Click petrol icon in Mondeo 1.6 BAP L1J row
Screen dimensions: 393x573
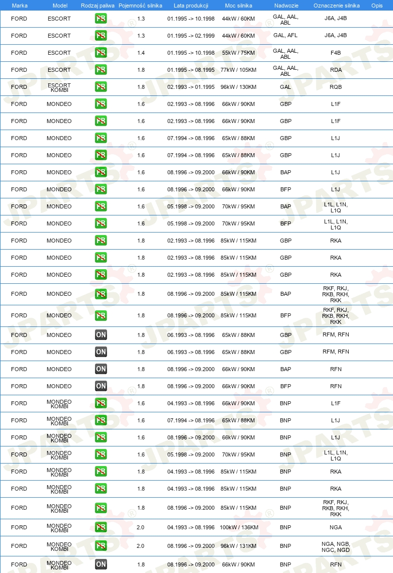(101, 172)
